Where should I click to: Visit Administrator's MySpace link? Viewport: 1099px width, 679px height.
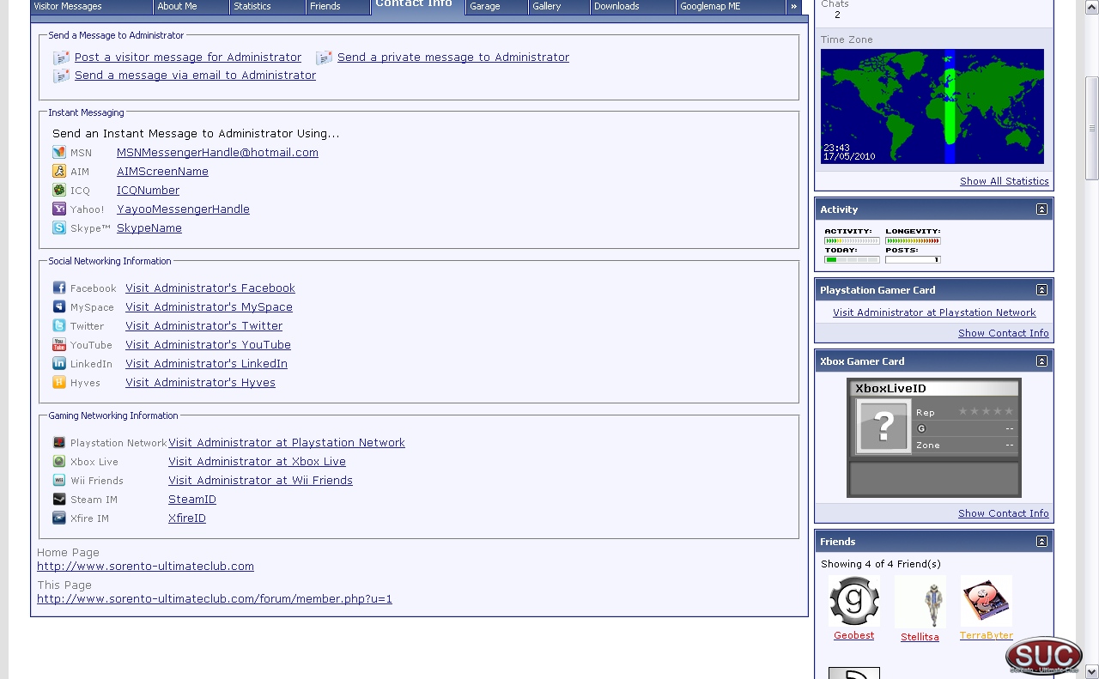pyautogui.click(x=209, y=307)
